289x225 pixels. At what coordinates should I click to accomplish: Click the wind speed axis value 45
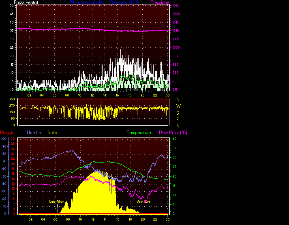click(12, 14)
